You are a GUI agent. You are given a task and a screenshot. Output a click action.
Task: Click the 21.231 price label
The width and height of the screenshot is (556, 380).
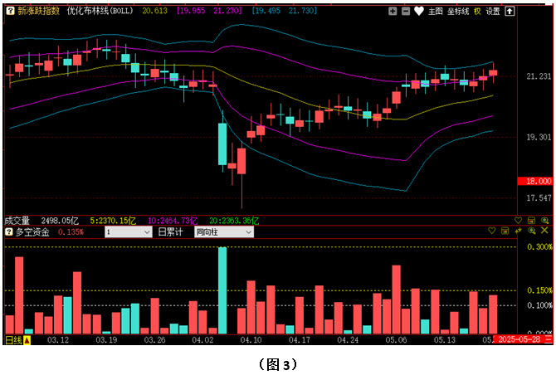pos(539,76)
